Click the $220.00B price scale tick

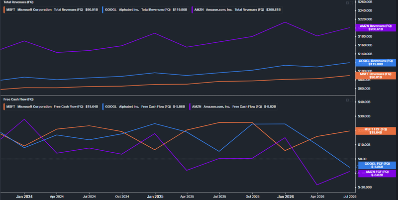365,19
